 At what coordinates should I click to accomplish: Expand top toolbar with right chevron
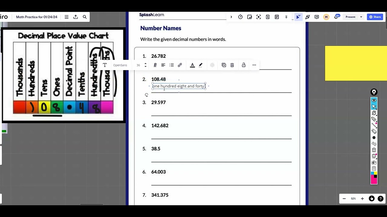click(231, 17)
